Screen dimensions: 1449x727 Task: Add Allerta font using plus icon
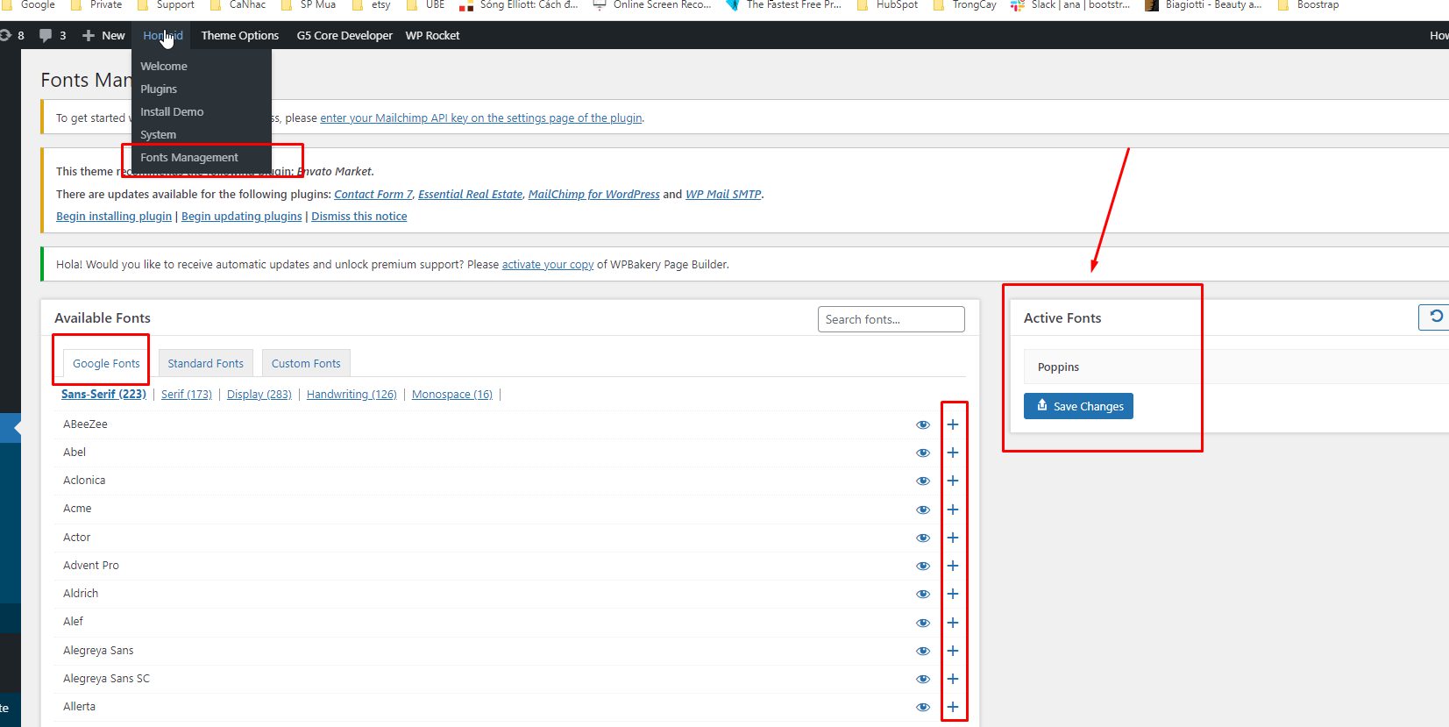click(953, 707)
